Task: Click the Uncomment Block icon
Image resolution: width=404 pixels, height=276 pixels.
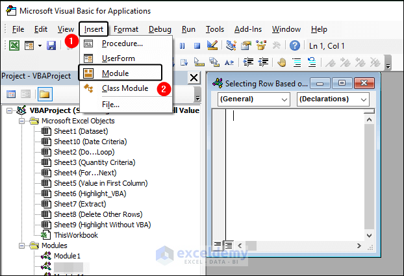Action: tap(312, 62)
